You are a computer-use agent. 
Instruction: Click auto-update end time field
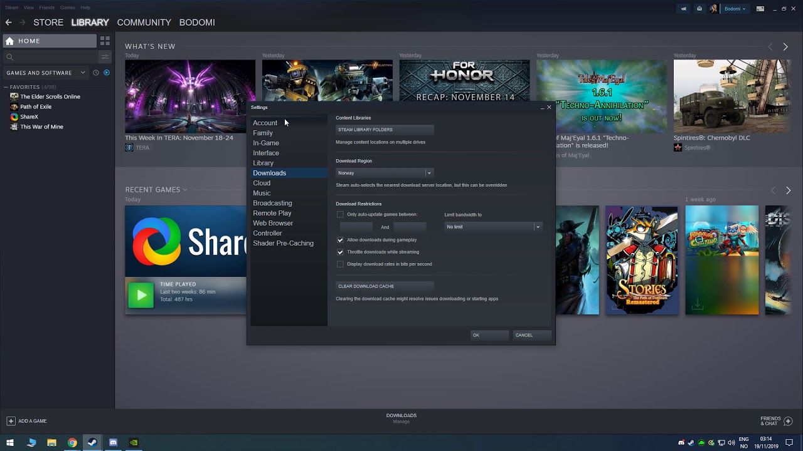coord(410,227)
